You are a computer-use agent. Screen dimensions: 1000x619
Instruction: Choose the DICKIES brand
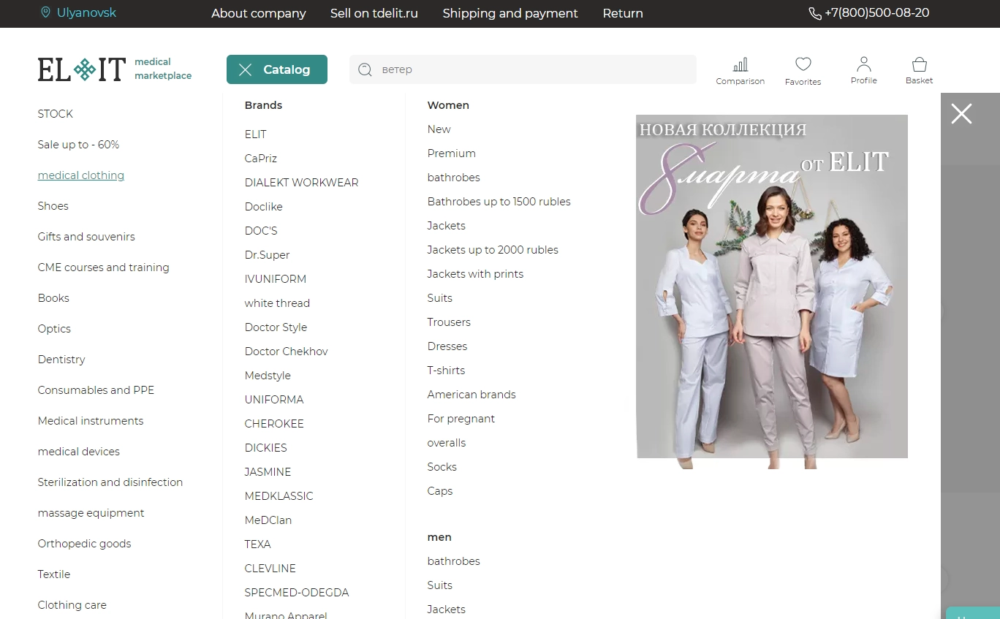(x=266, y=448)
